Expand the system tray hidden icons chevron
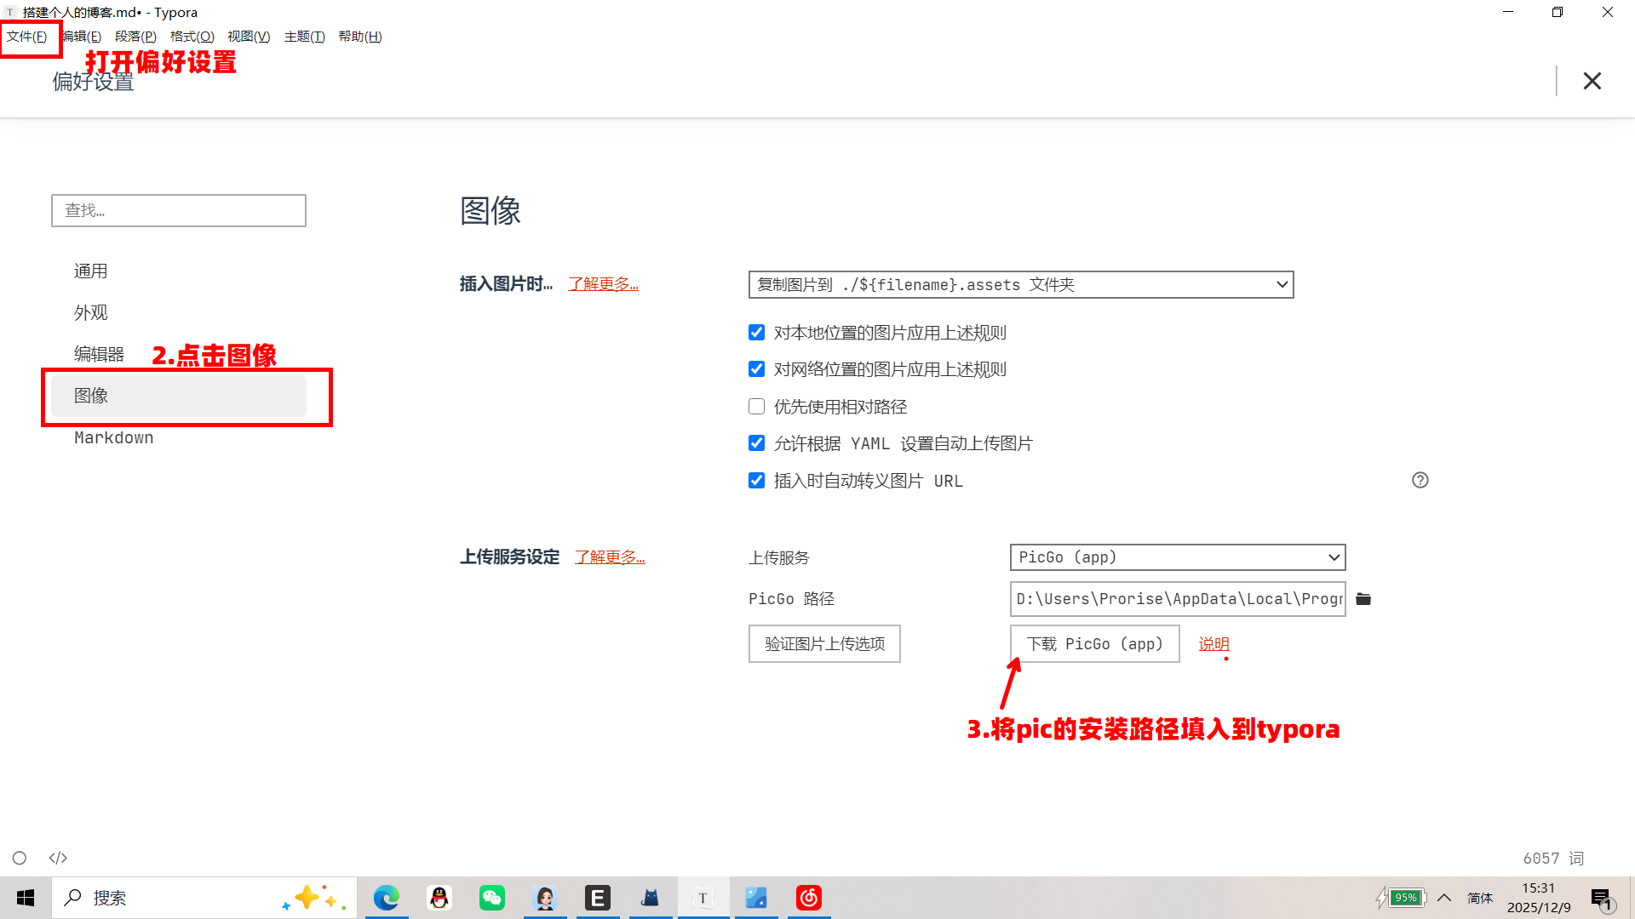Image resolution: width=1635 pixels, height=919 pixels. 1444,898
